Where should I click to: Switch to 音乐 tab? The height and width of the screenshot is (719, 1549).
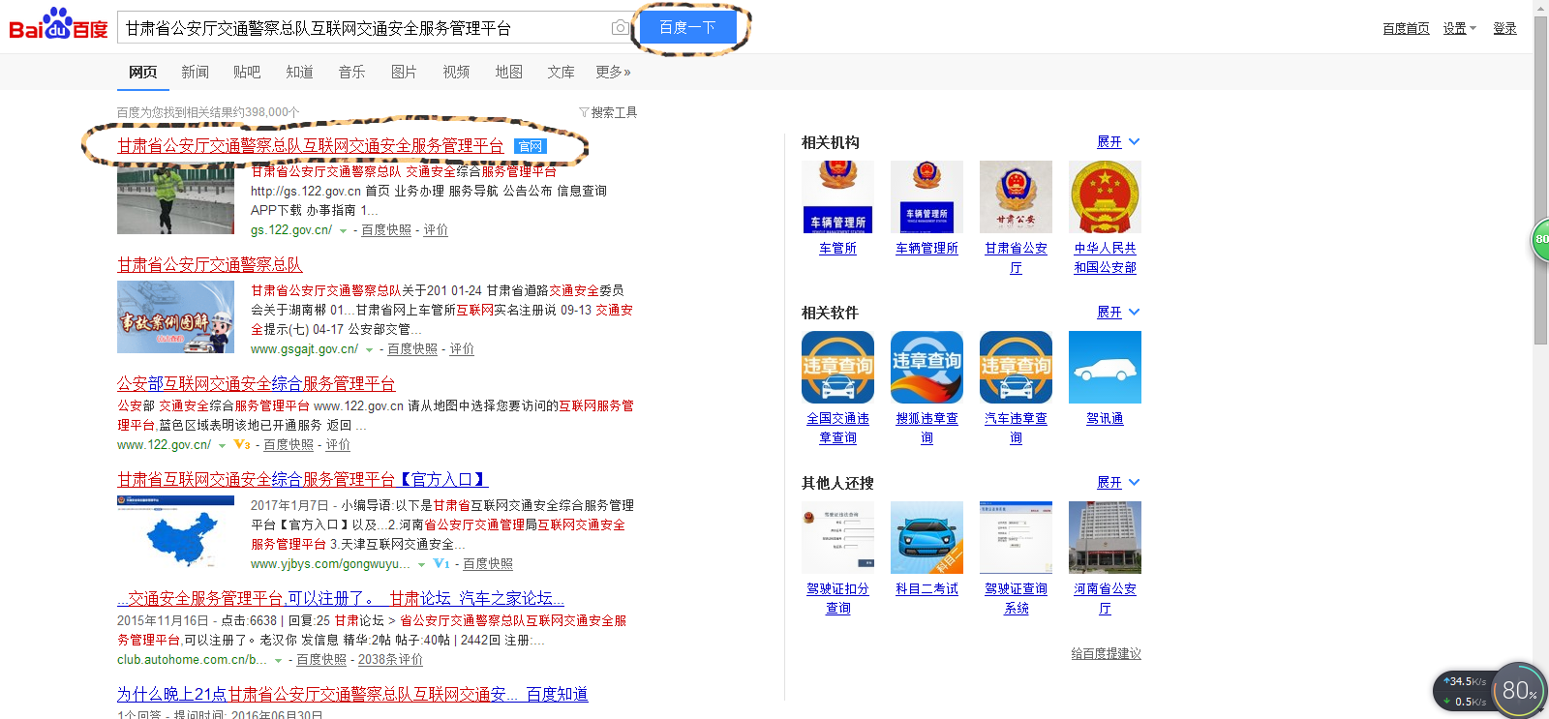point(351,72)
